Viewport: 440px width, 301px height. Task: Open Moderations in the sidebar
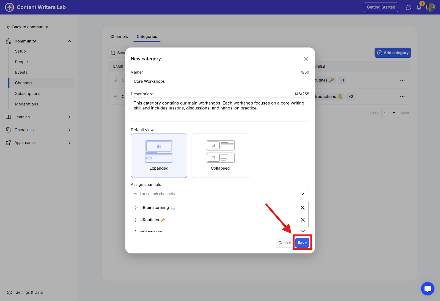click(27, 104)
